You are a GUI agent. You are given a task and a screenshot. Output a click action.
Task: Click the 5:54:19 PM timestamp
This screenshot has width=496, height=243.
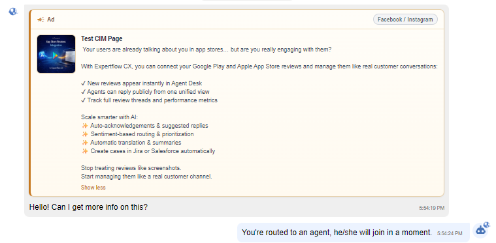[x=432, y=208]
